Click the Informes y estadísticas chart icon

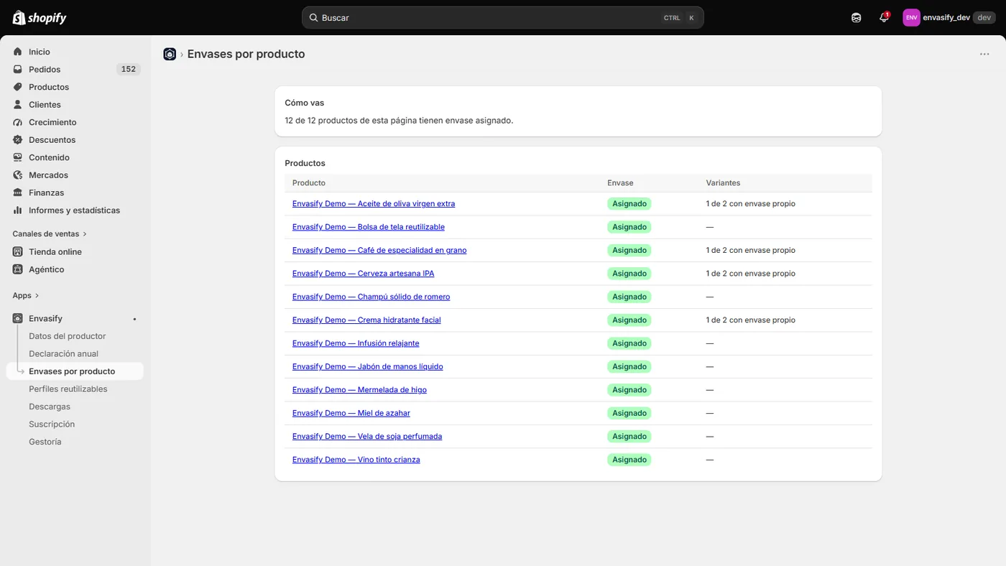coord(18,210)
